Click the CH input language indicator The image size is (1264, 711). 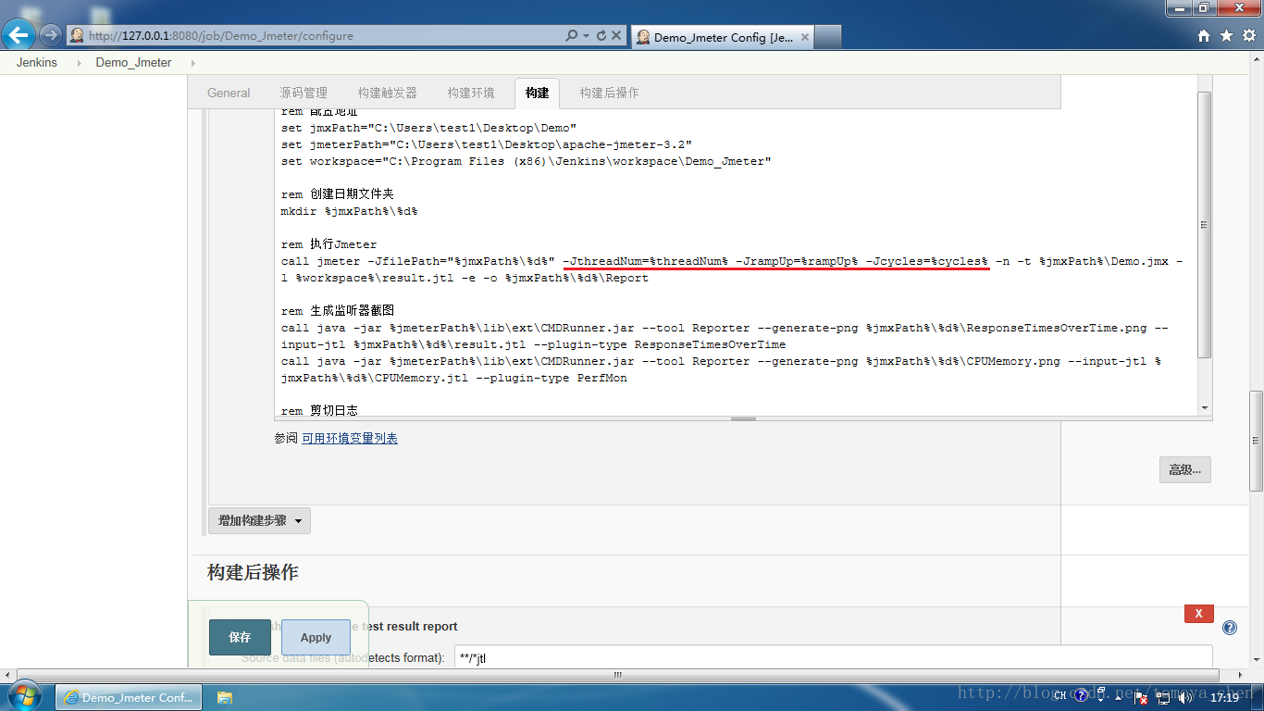[1060, 697]
